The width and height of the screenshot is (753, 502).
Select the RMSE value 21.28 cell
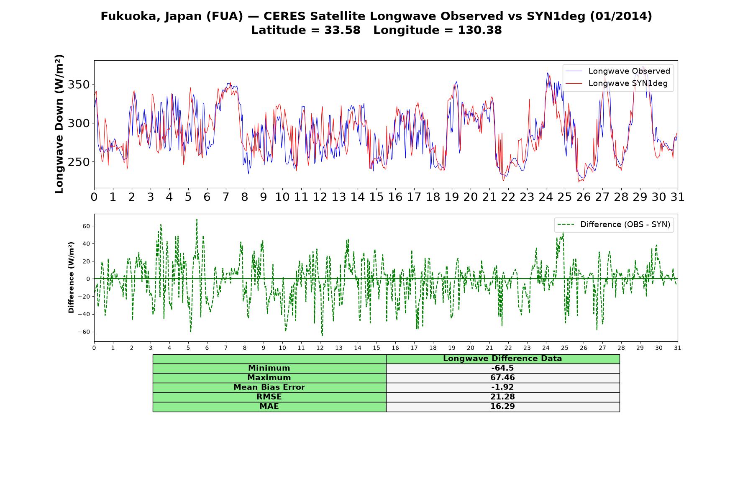[x=502, y=397]
